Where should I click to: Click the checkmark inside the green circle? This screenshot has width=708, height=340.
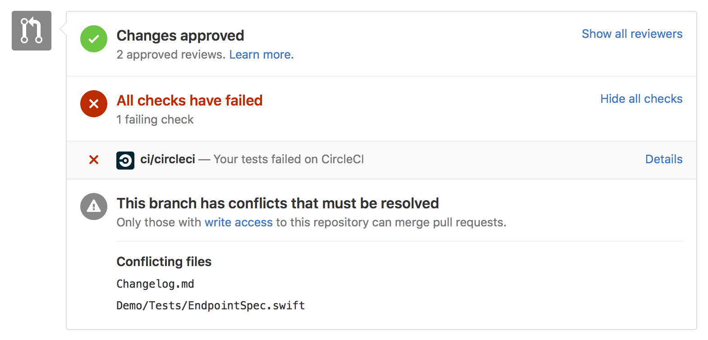point(93,39)
